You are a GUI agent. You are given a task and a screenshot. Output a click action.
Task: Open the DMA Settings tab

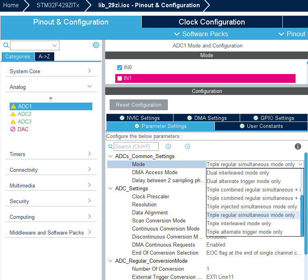tap(207, 118)
